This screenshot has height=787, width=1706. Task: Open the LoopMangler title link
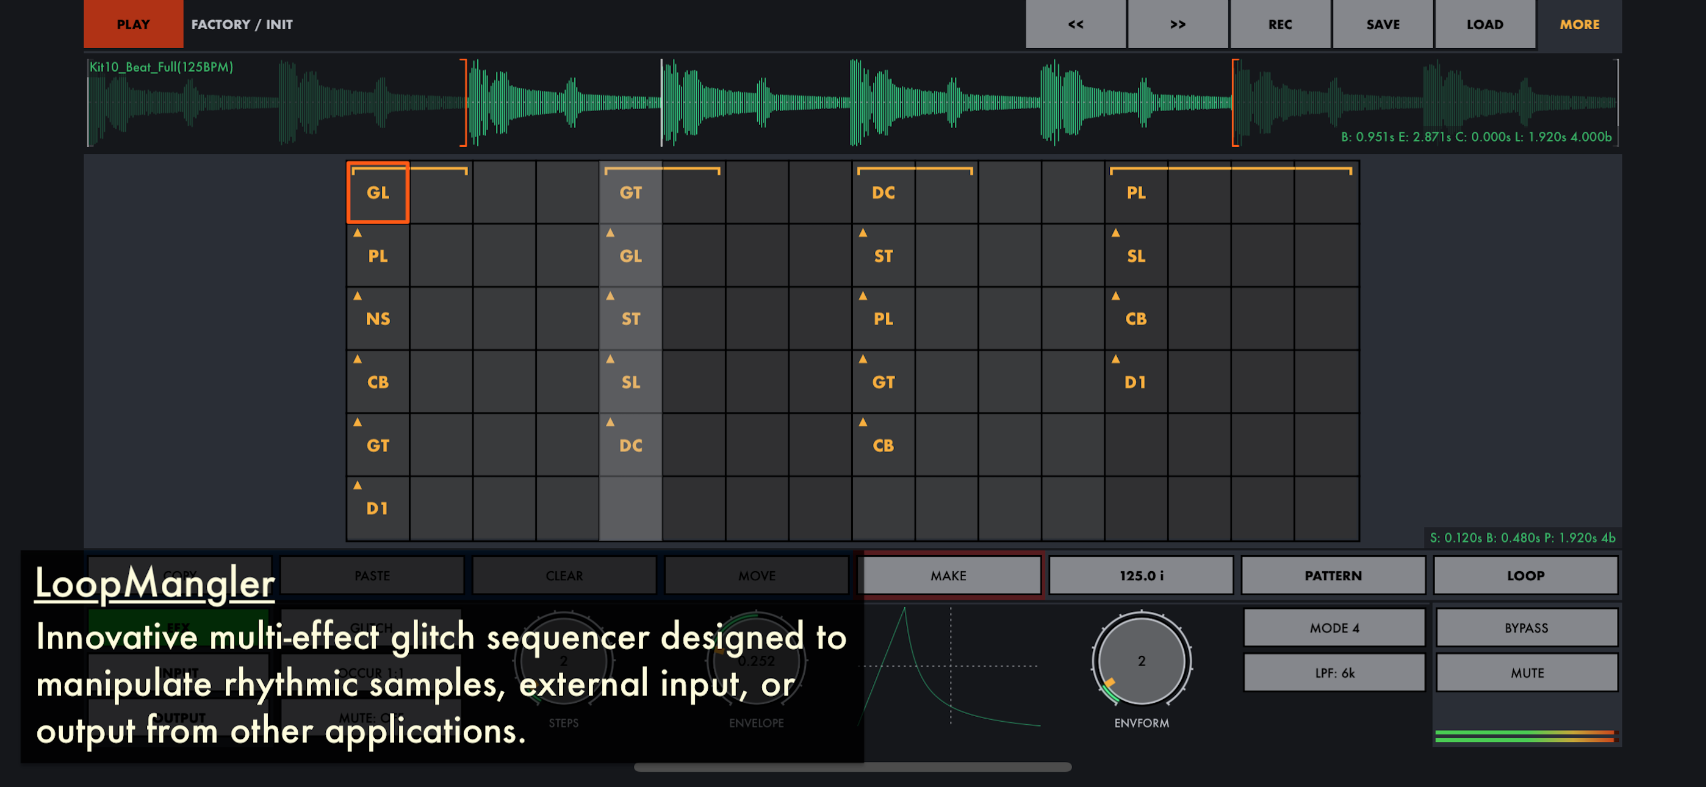154,583
